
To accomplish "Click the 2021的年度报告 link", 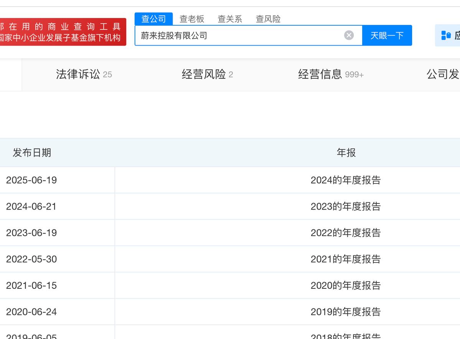I will [x=345, y=259].
